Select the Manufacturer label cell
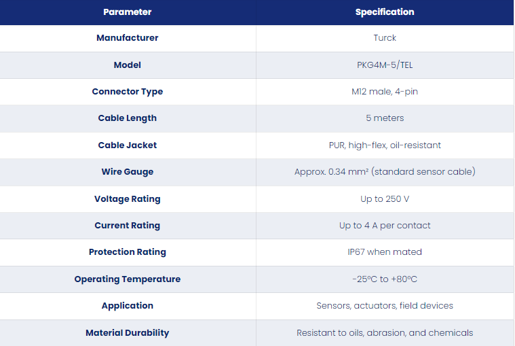The width and height of the screenshot is (515, 346). coord(128,38)
